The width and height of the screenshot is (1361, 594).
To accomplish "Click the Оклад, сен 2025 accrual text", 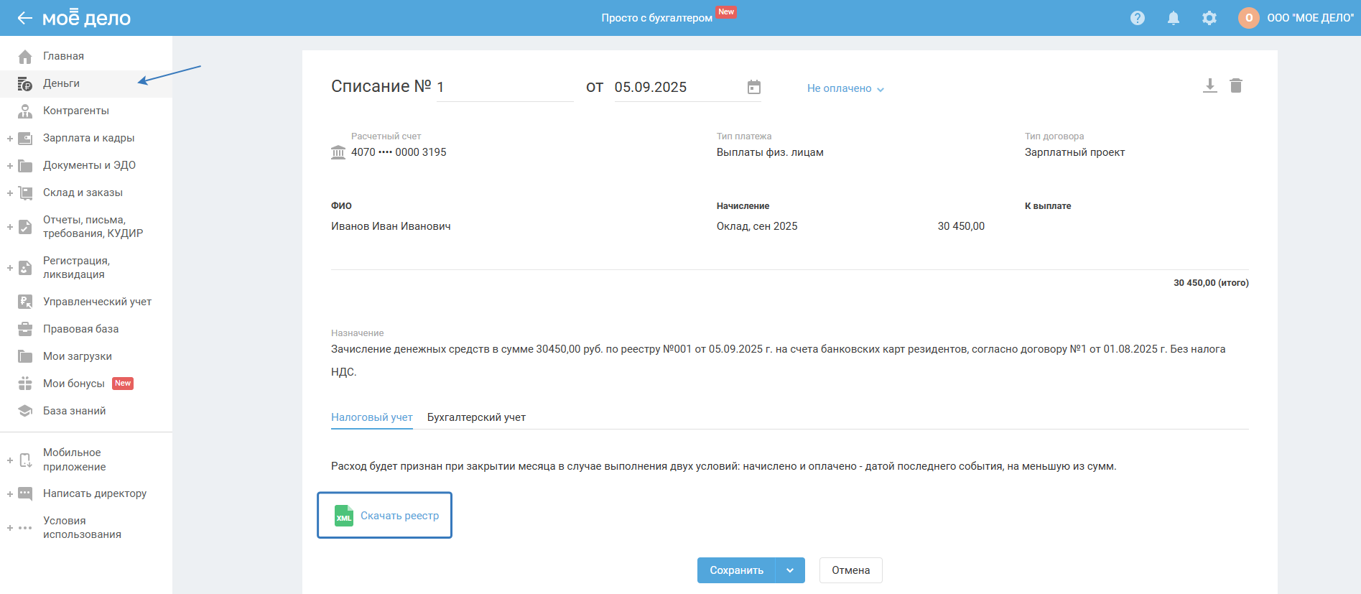I will 757,226.
